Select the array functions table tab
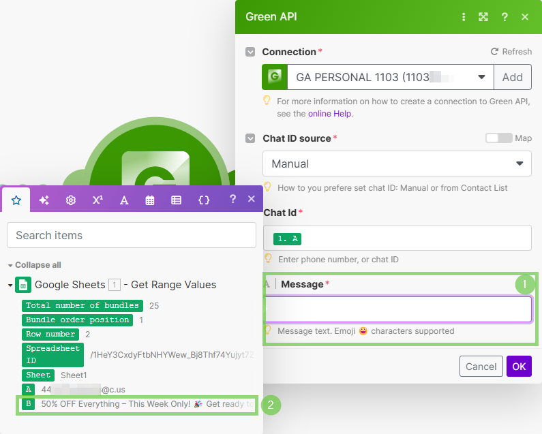This screenshot has width=542, height=434. 176,200
